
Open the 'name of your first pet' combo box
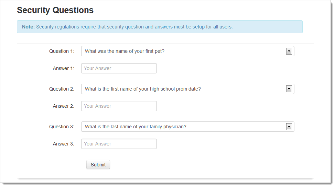[x=187, y=51]
